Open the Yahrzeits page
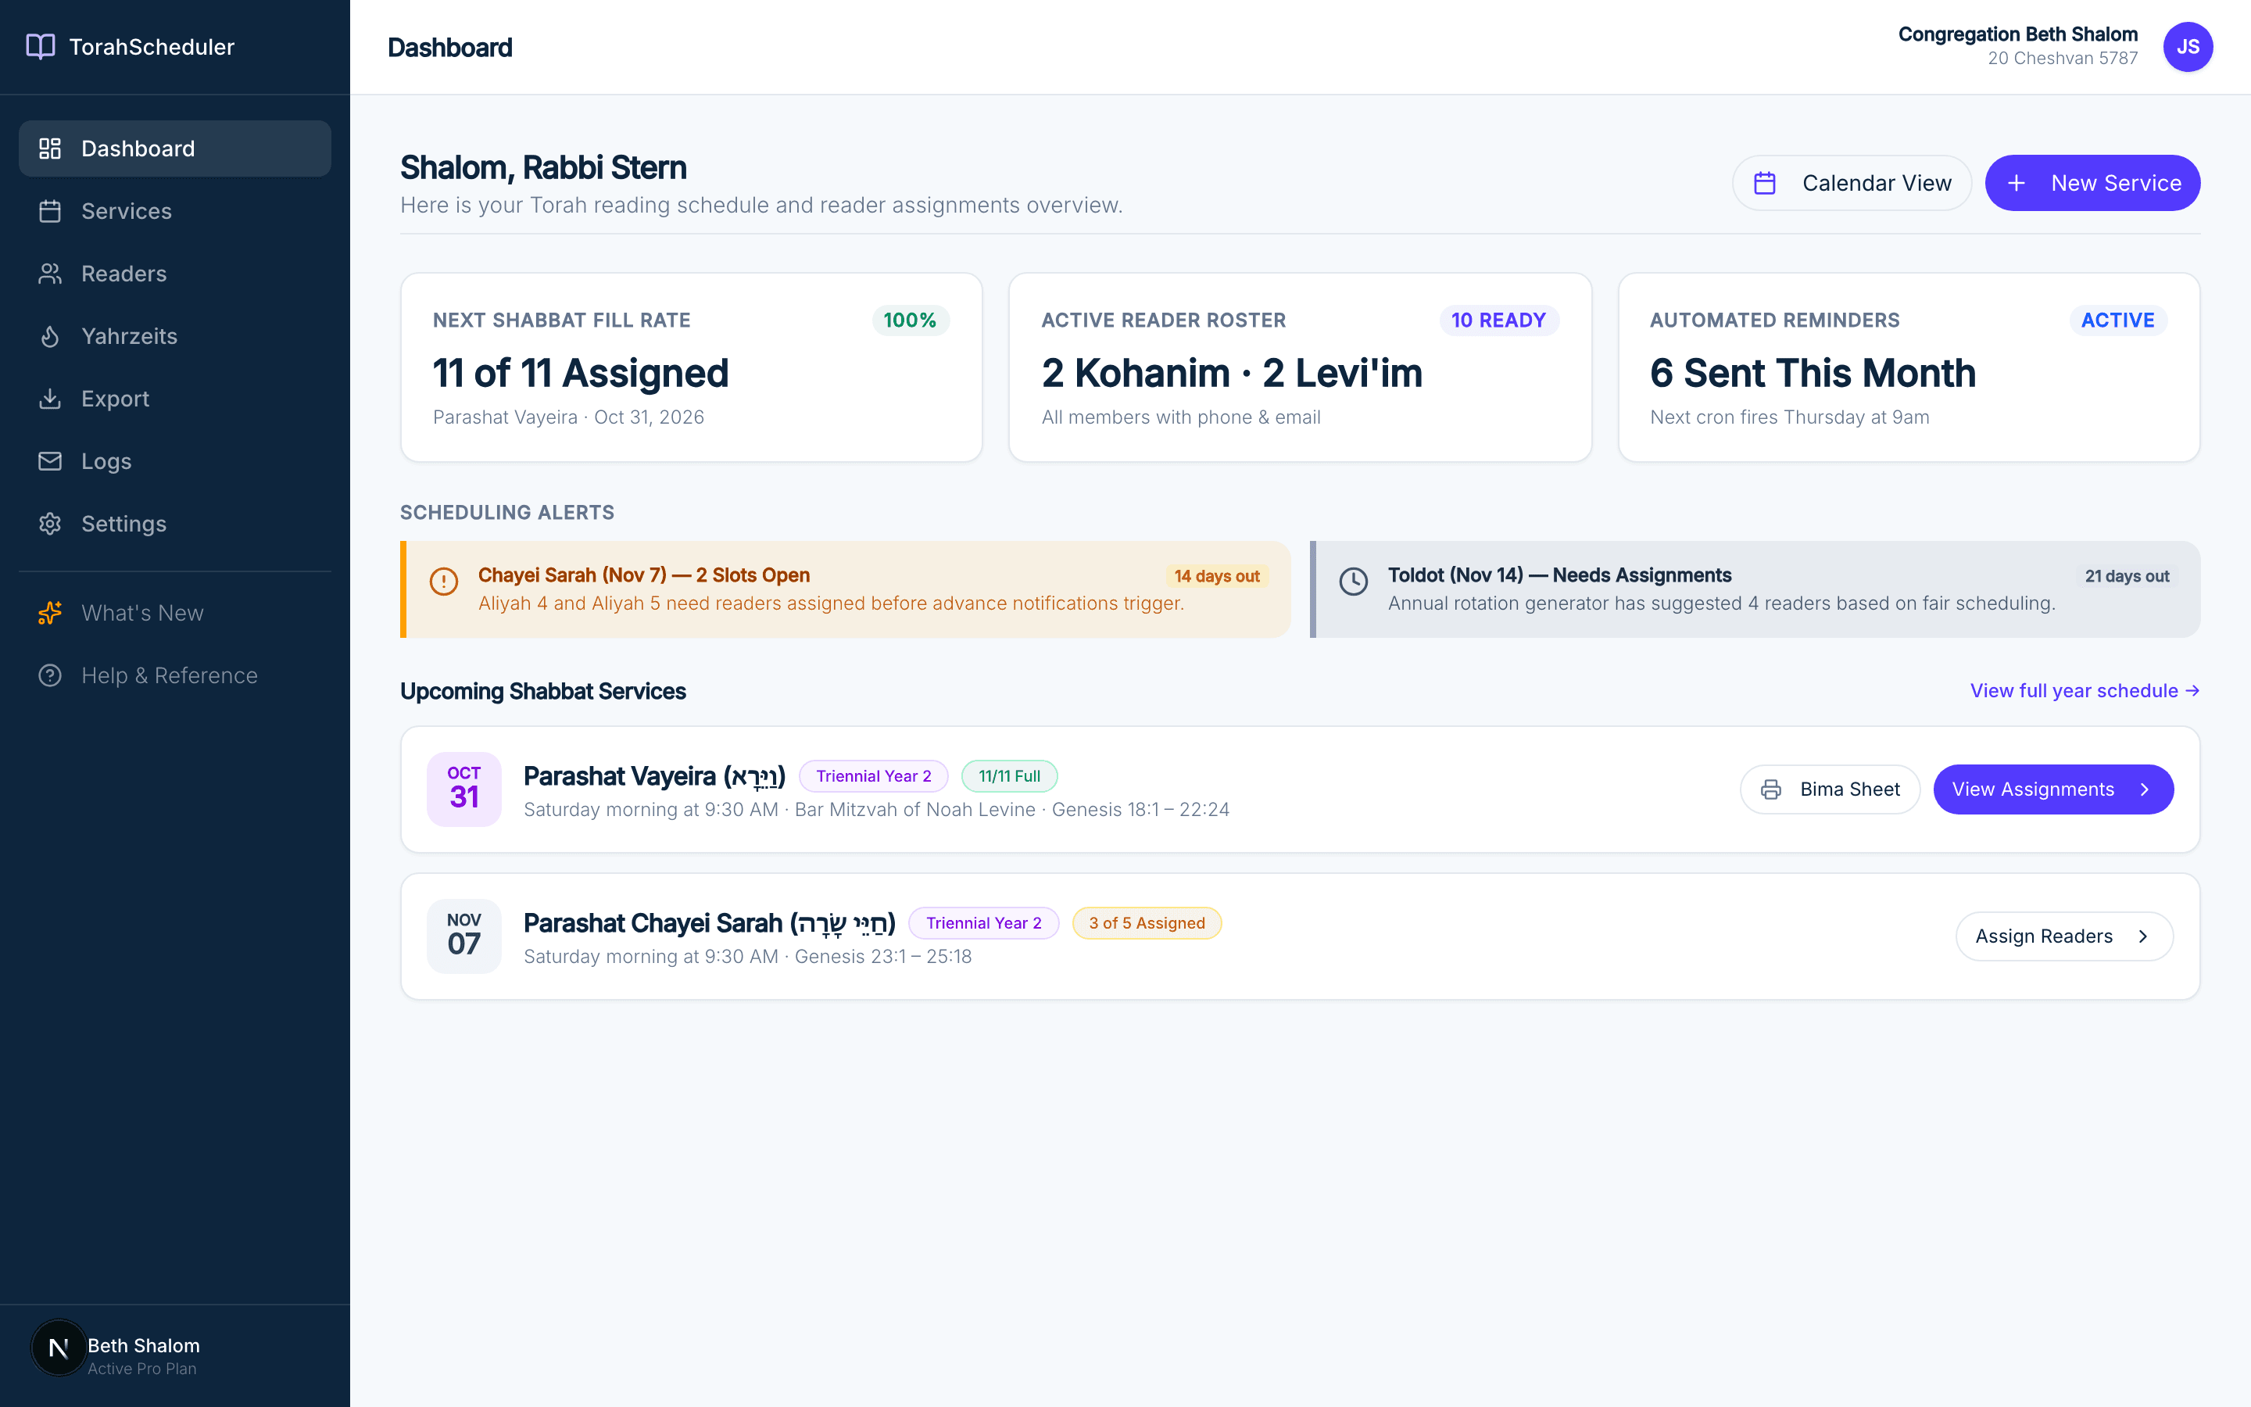 [x=175, y=336]
